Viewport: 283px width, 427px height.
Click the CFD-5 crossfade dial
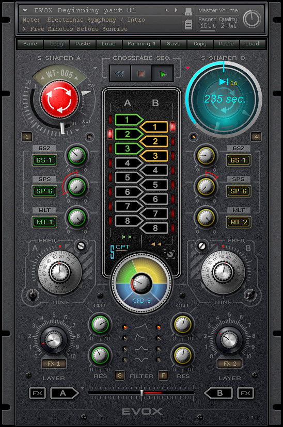point(141,283)
